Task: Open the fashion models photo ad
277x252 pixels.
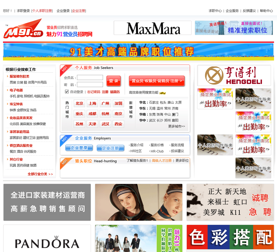Action: (x=139, y=202)
